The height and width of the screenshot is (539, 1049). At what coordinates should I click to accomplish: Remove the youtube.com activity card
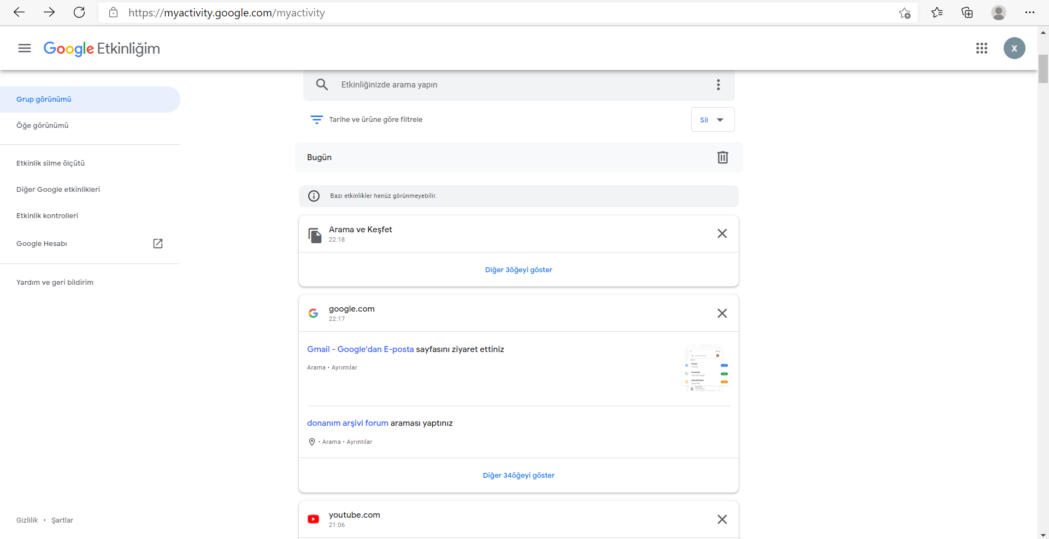point(722,519)
